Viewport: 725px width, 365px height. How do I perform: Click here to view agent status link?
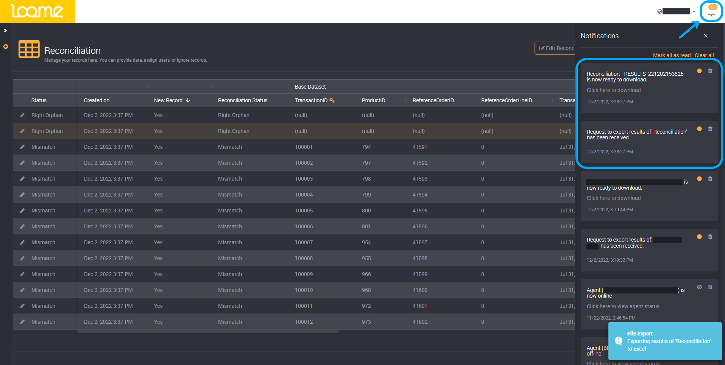click(x=623, y=306)
